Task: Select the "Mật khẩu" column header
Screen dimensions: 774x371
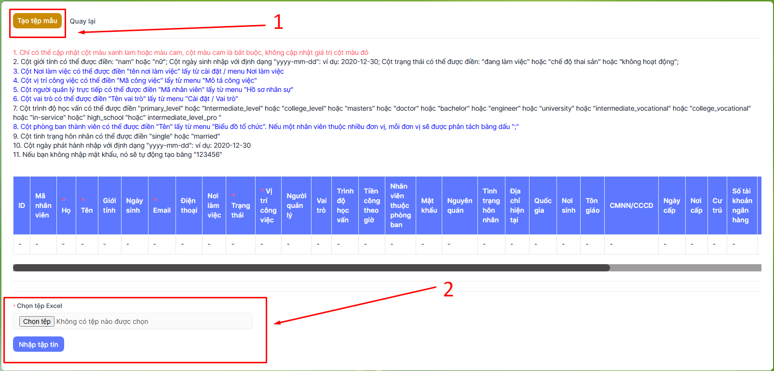Action: click(429, 205)
